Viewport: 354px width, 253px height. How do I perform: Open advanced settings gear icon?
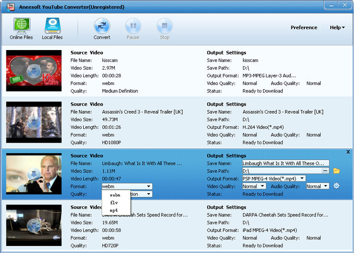337,186
